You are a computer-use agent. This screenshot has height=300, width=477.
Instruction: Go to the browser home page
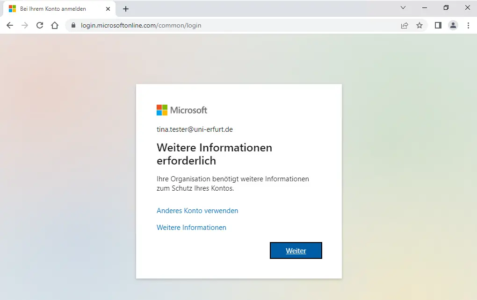tap(55, 25)
